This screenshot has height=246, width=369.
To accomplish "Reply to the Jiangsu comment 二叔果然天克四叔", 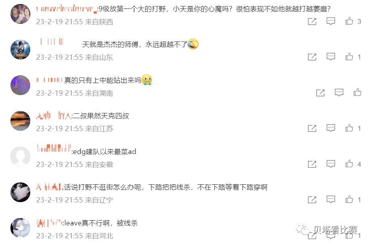I will point(331,128).
